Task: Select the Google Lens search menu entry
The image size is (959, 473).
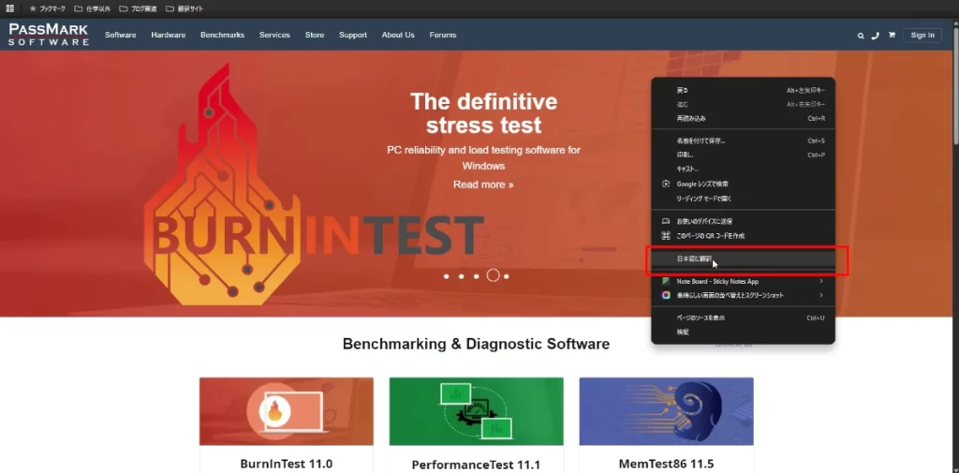Action: (702, 184)
